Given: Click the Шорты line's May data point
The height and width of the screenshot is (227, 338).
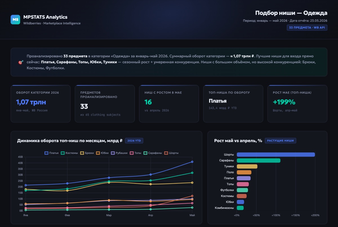Looking at the screenshot, I should (192, 196).
